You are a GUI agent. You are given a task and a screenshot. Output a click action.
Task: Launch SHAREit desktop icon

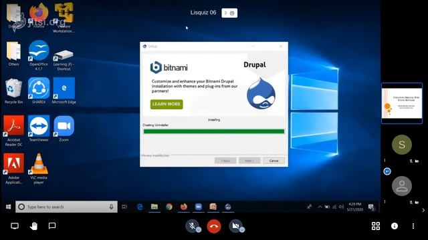coord(39,91)
